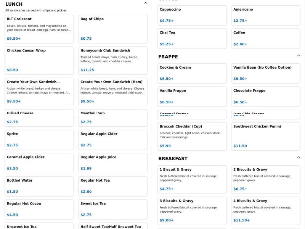Image resolution: width=305 pixels, height=229 pixels.
Task: Select Create Your Own Sandwich (Ham)
Action: pyautogui.click(x=113, y=92)
